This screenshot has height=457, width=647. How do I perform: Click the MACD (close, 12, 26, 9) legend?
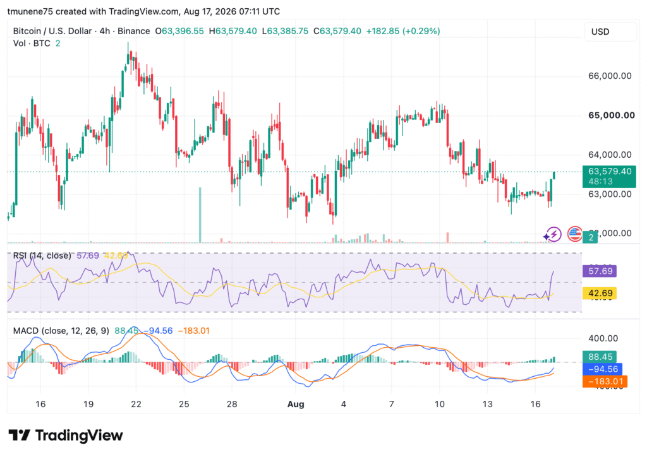[x=61, y=331]
